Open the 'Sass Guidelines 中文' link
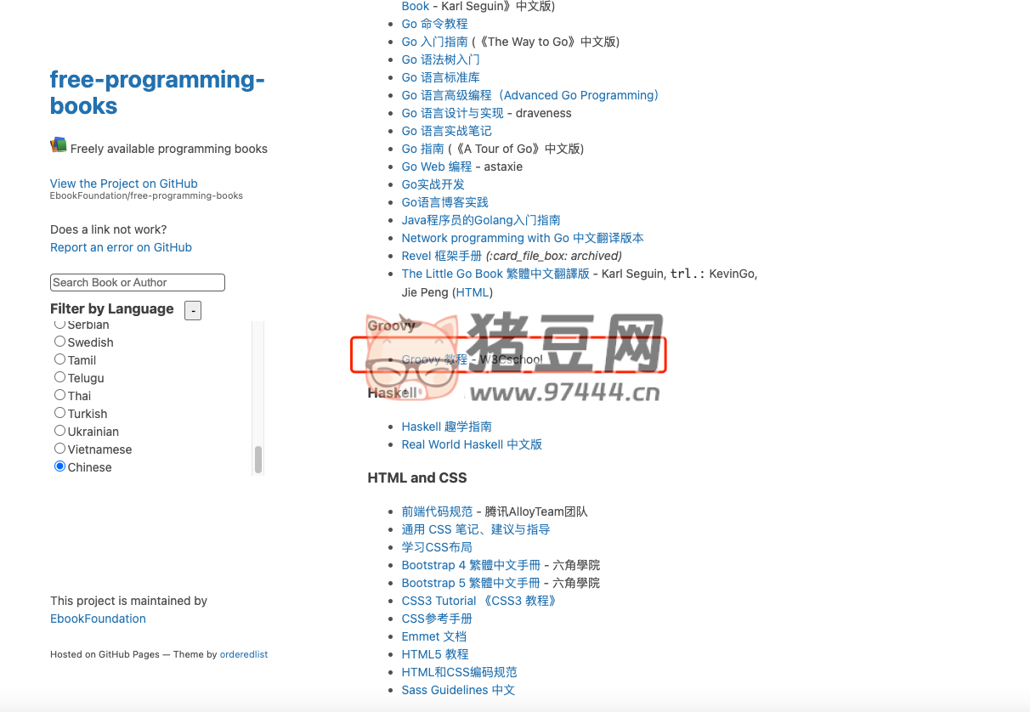The width and height of the screenshot is (1030, 712). pyautogui.click(x=458, y=690)
